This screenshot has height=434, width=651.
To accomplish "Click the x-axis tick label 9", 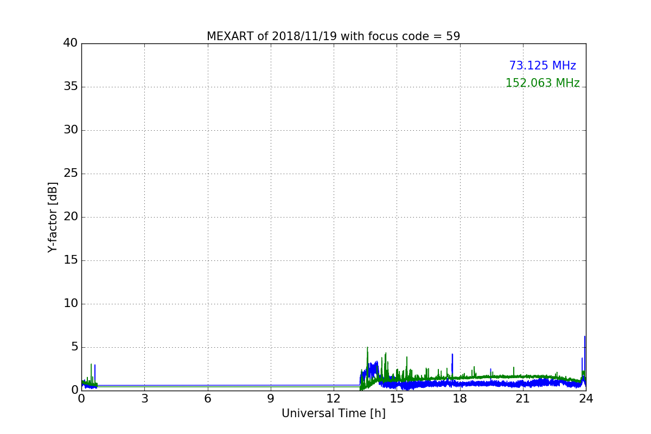I will coord(271,399).
